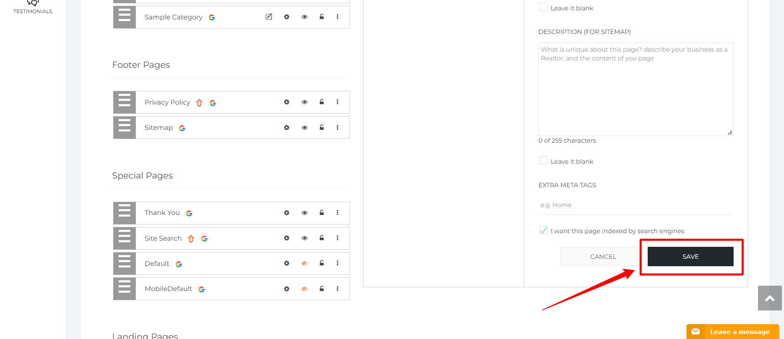Screen dimensions: 784x339
Task: Toggle visibility eye for Default page
Action: point(304,263)
